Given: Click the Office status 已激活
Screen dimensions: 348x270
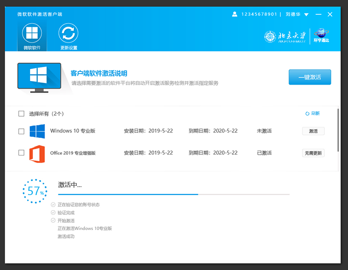Looking at the screenshot, I should [264, 153].
